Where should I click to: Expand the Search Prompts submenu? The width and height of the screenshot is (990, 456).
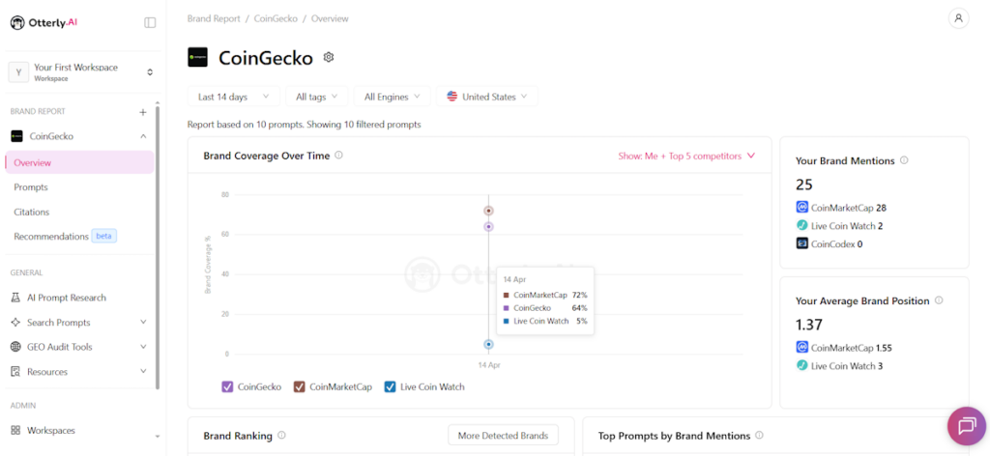pyautogui.click(x=143, y=323)
